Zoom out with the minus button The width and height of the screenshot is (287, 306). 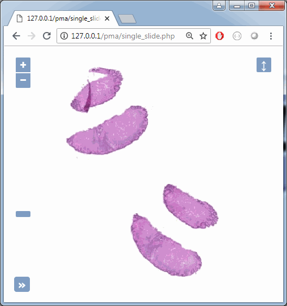point(23,80)
